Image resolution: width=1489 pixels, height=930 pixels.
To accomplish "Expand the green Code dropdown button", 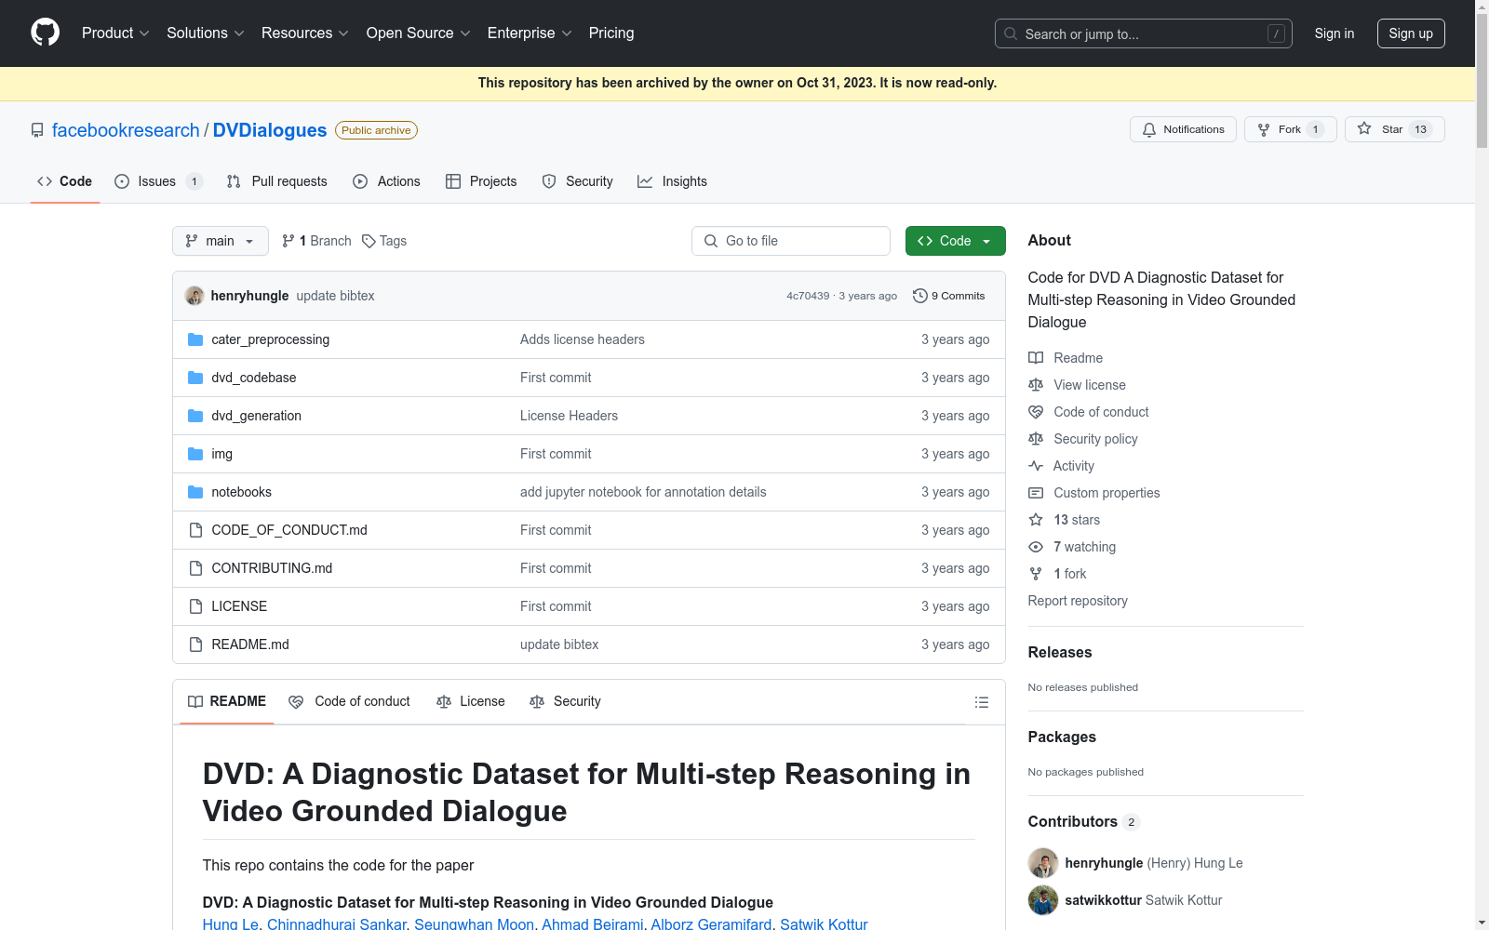I will [x=955, y=241].
